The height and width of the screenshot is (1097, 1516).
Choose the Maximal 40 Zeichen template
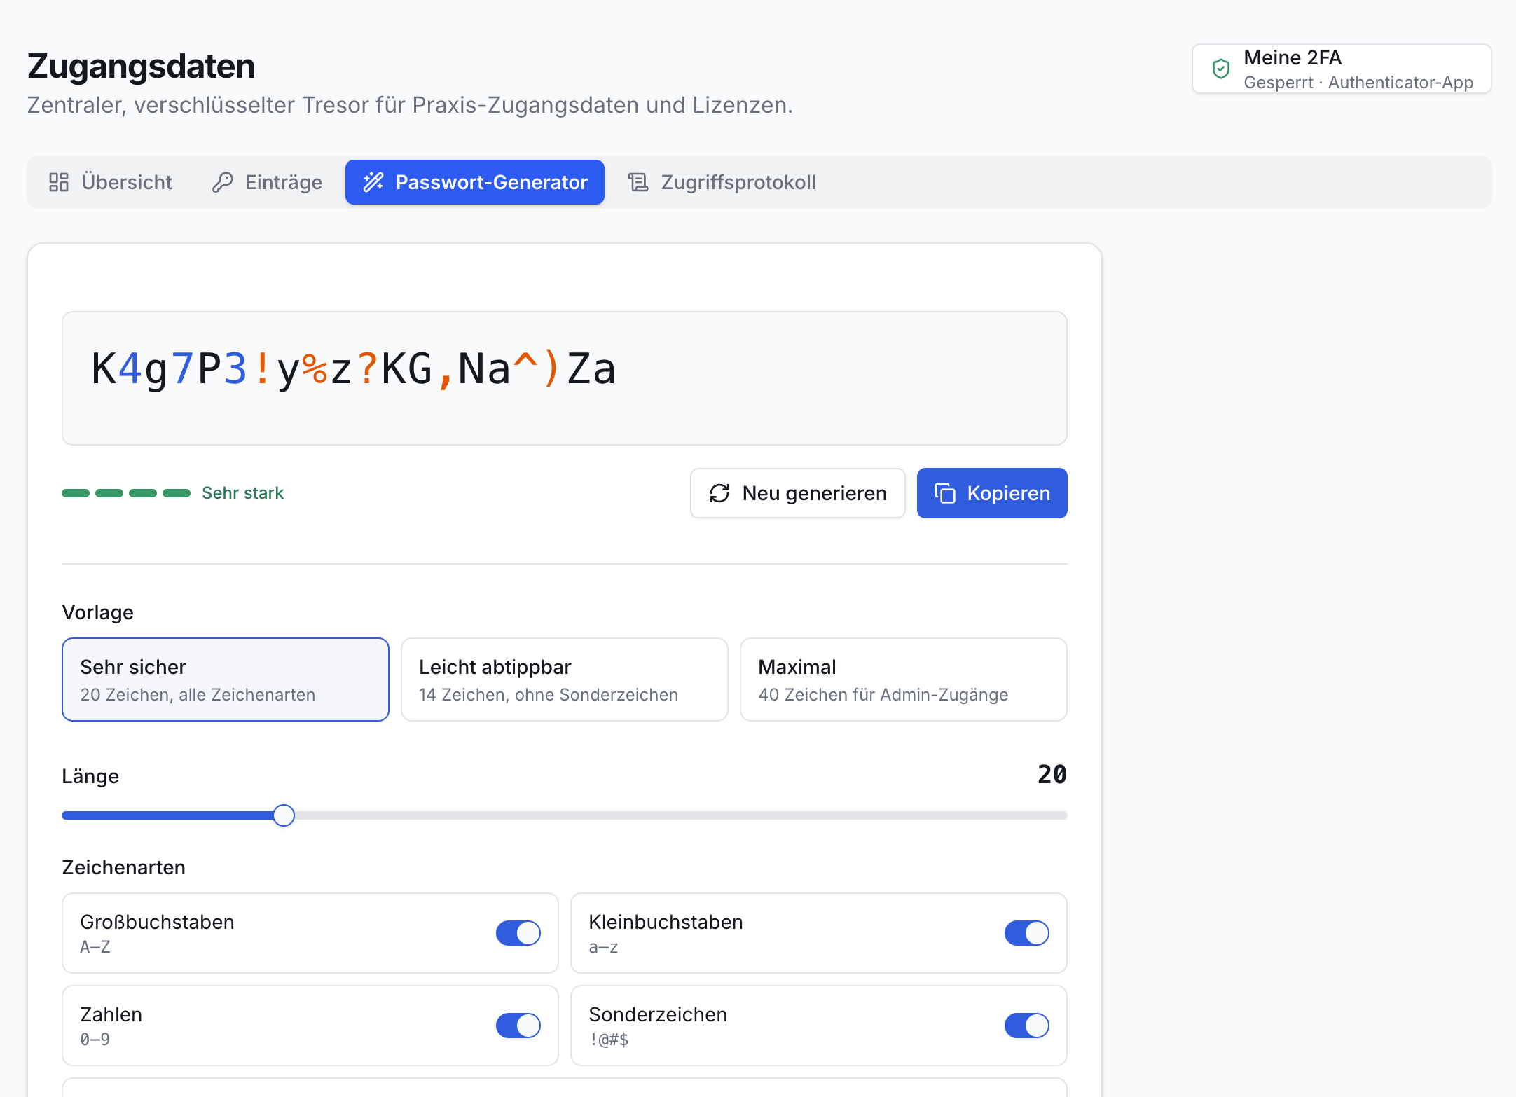pos(904,679)
